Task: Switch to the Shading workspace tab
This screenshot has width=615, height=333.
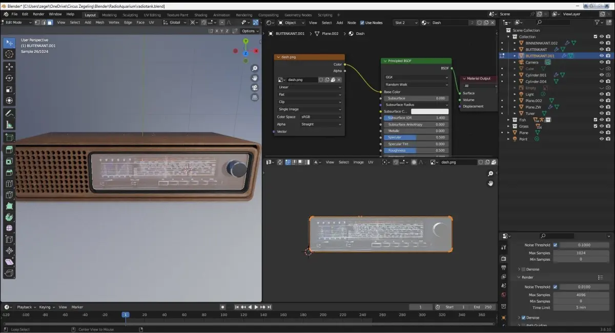Action: tap(201, 15)
